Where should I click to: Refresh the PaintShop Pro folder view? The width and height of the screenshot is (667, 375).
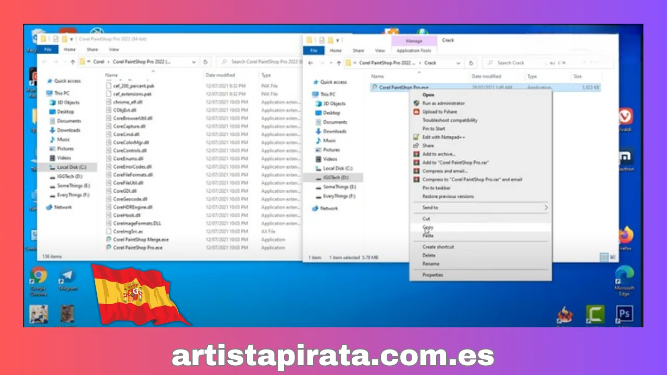pos(205,61)
